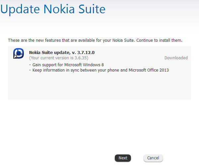
Task: Click "Continue to install them" text
Action: (159, 40)
